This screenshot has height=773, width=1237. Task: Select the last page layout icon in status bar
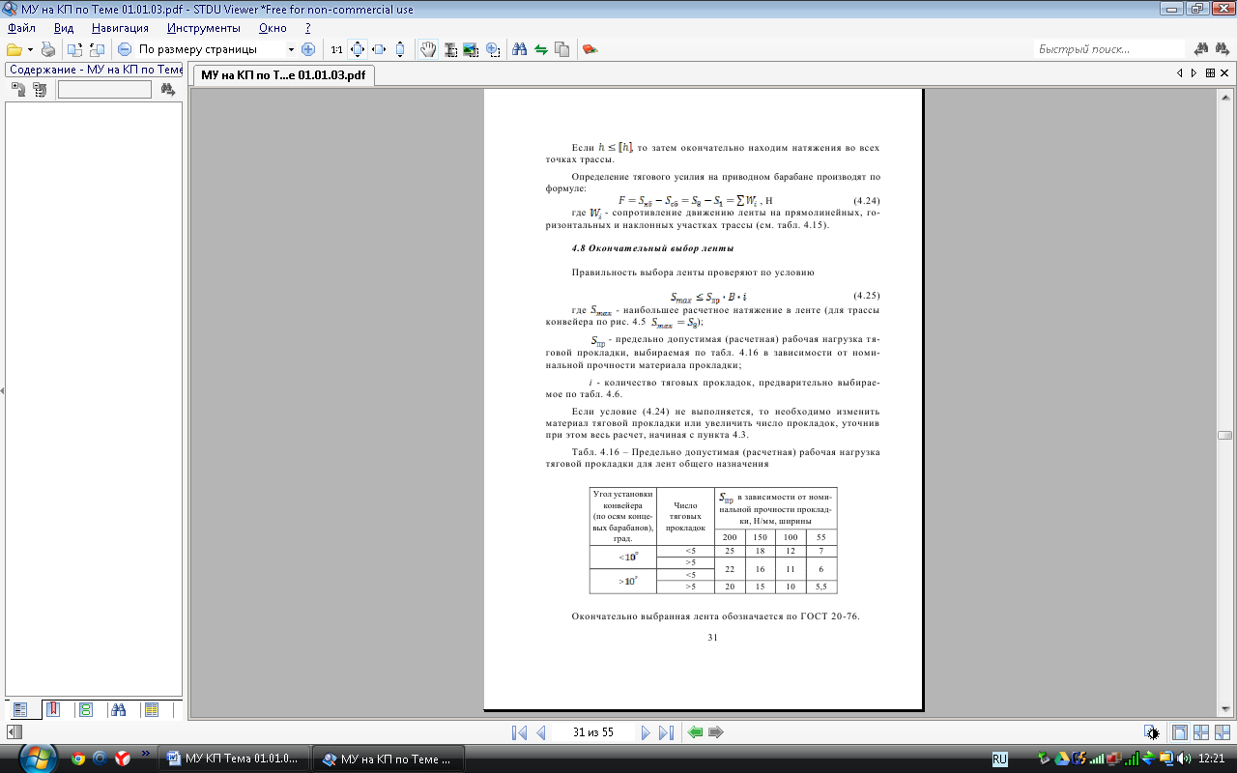pyautogui.click(x=1223, y=732)
